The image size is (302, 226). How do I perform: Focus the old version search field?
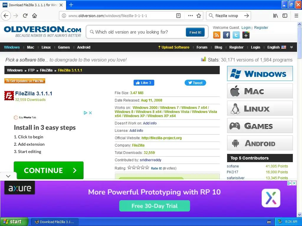(137, 32)
